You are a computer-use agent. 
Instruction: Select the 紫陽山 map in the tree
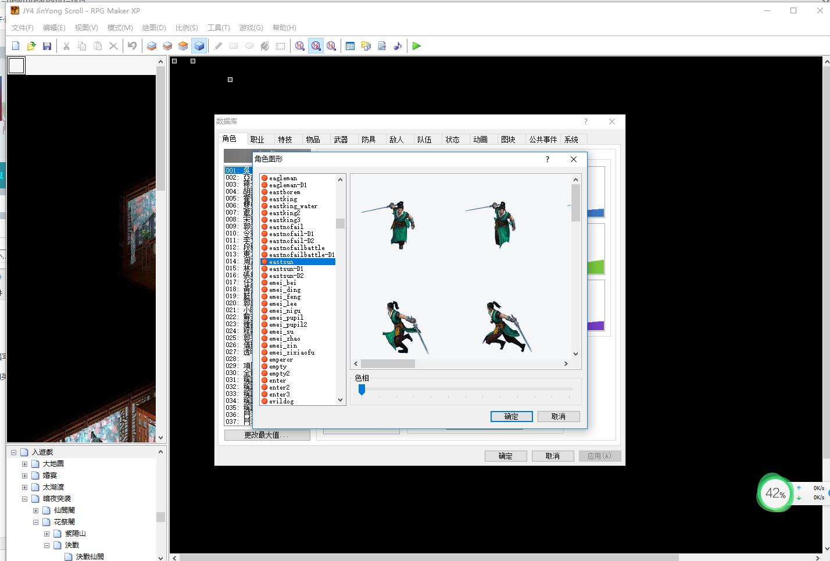(x=76, y=534)
